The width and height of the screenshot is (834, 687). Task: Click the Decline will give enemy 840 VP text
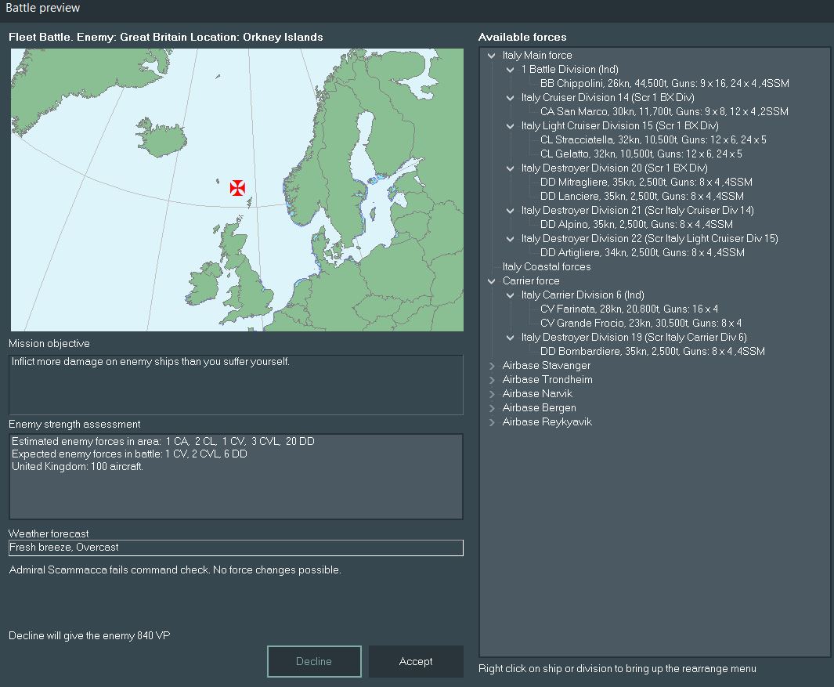click(89, 635)
